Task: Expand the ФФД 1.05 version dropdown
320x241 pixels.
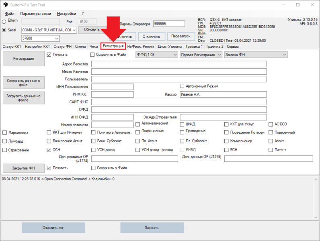Action: (156, 55)
